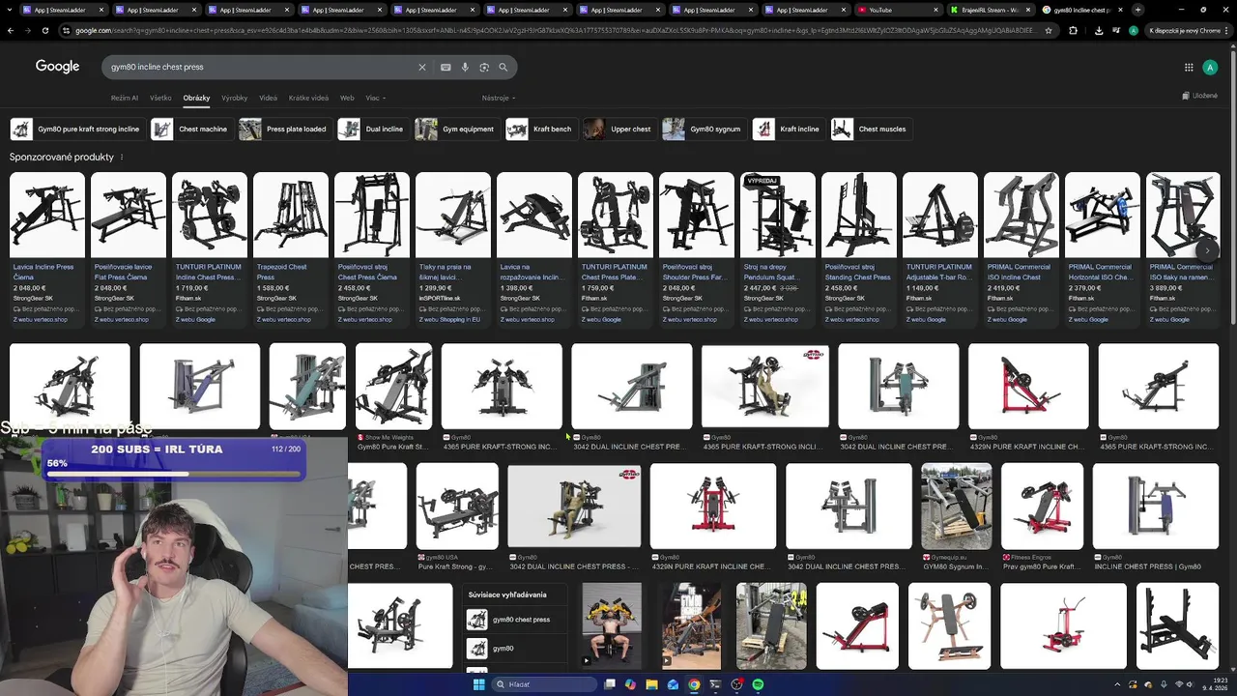Select Kraft bench filter chip
Image resolution: width=1237 pixels, height=696 pixels.
click(x=541, y=129)
